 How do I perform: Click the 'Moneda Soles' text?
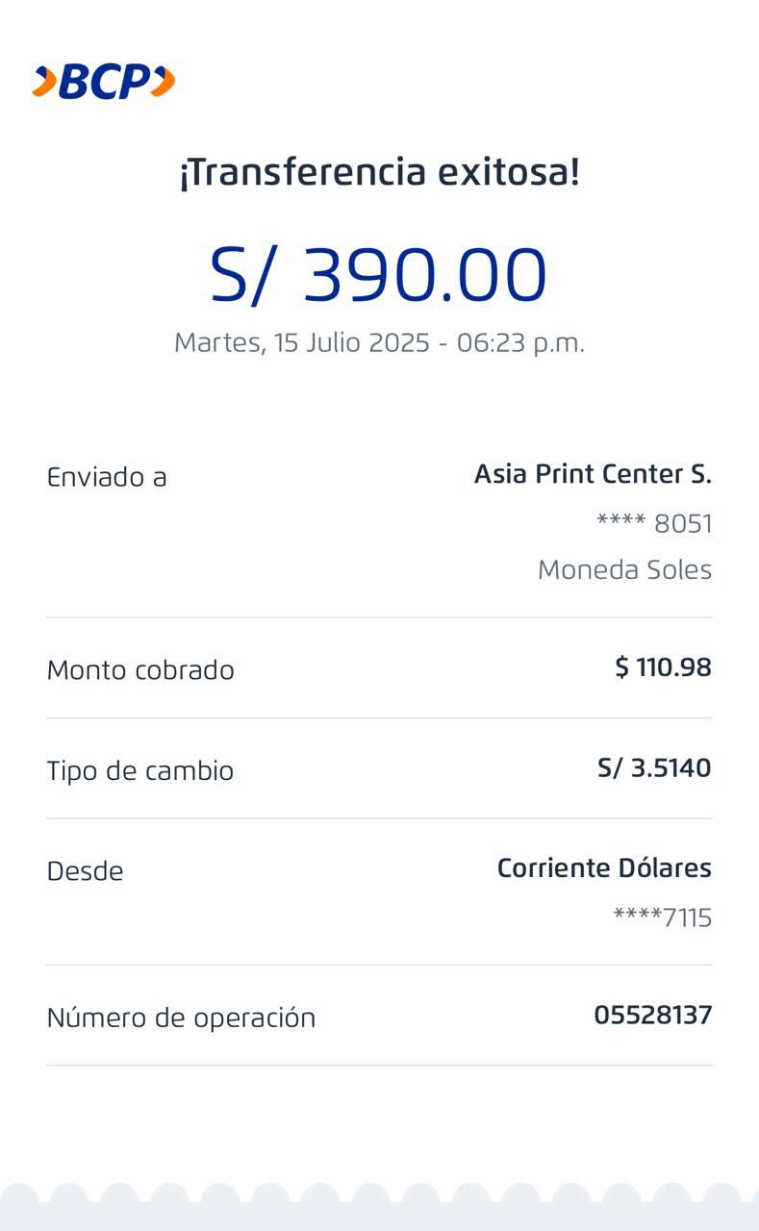(x=624, y=570)
